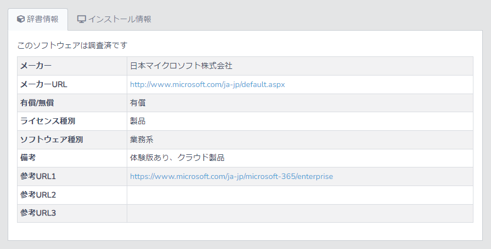Select the メーカー row header

(72, 66)
